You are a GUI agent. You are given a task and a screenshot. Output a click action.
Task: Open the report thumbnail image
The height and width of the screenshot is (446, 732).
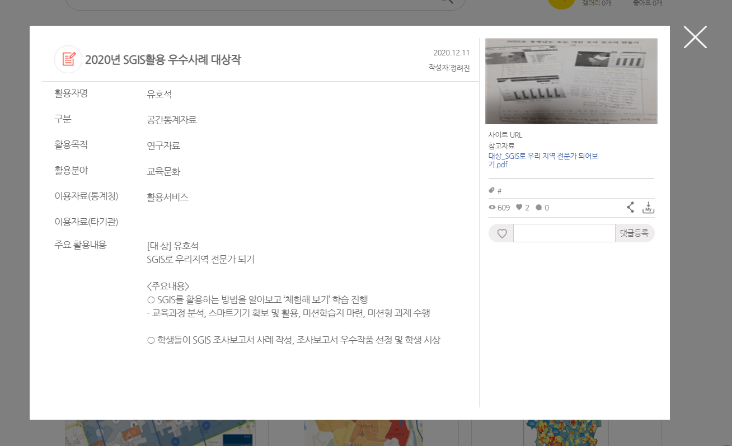(571, 81)
